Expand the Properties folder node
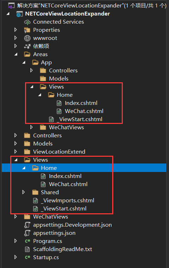Image resolution: width=169 pixels, height=268 pixels. coord(16,30)
